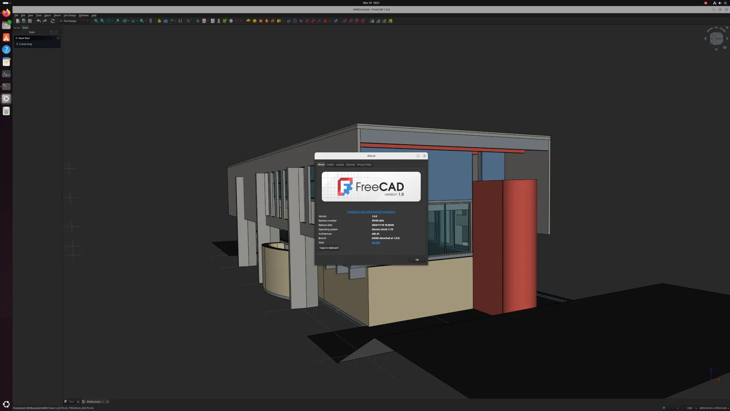Switch to the Model panel tab
Image resolution: width=730 pixels, height=411 pixels.
point(17,28)
